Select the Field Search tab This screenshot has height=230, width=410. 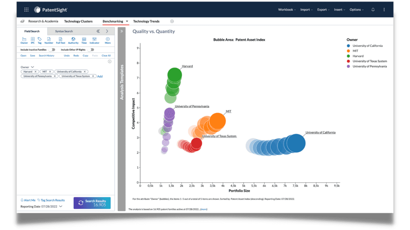(x=32, y=31)
